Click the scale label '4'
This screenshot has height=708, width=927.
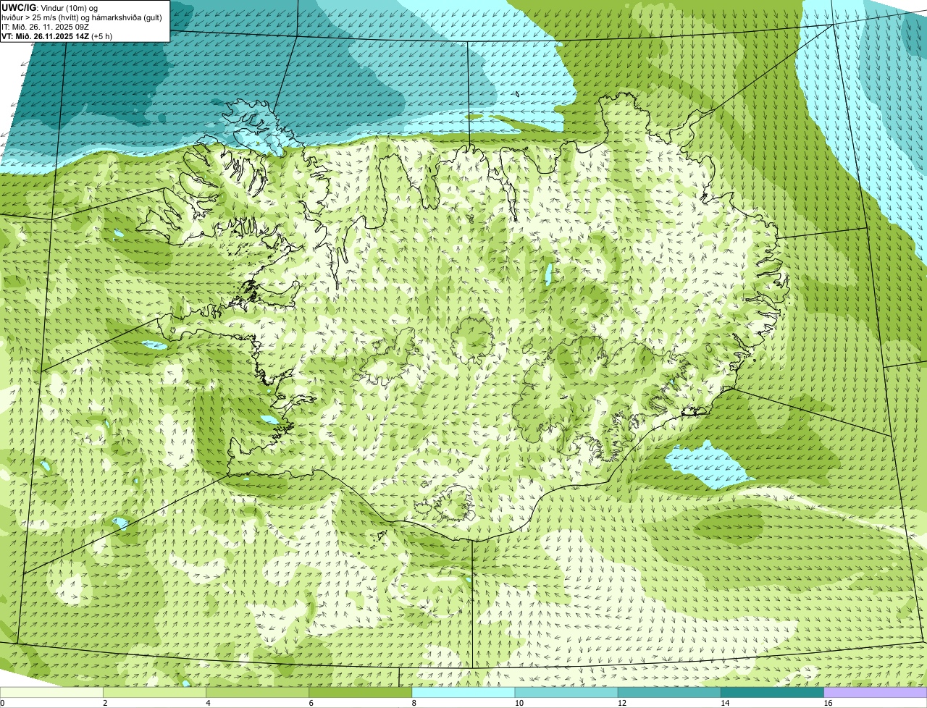[208, 703]
